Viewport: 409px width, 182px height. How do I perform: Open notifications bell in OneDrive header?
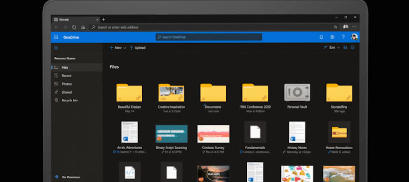click(x=321, y=37)
